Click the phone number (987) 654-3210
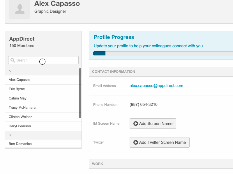Viewport: 233px width, 174px height. (x=144, y=104)
